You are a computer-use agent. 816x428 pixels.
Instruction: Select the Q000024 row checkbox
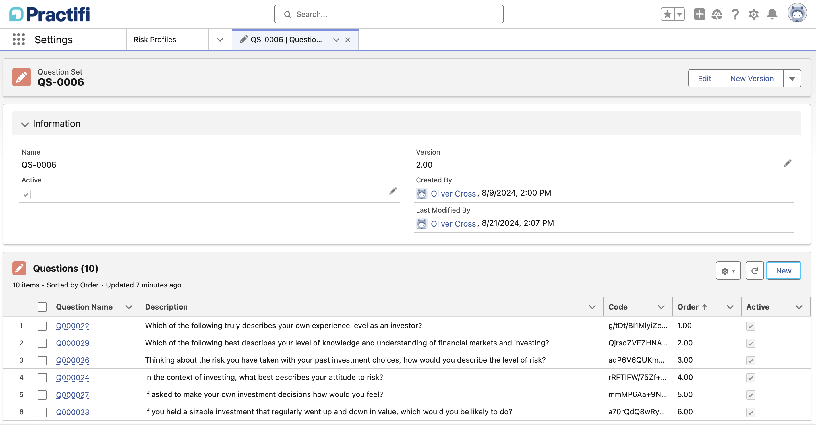point(42,378)
